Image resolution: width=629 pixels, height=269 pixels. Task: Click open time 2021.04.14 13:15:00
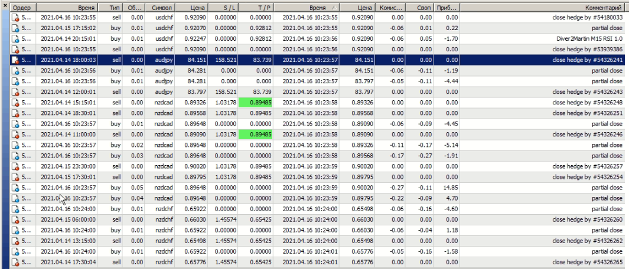68,241
